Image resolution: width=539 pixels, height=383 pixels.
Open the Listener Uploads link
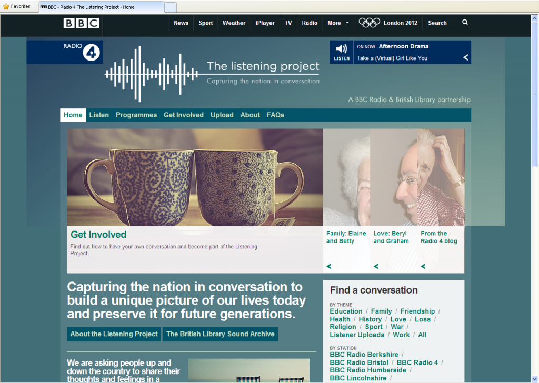pos(357,335)
